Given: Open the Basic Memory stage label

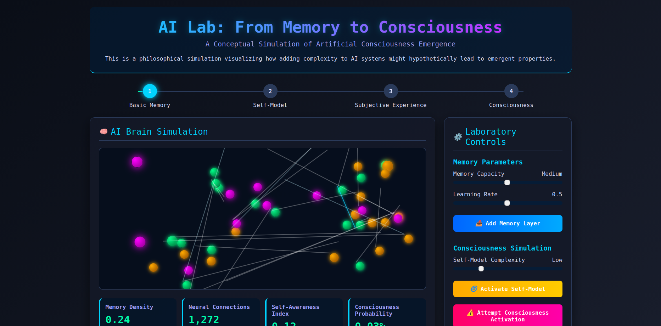Looking at the screenshot, I should [150, 105].
